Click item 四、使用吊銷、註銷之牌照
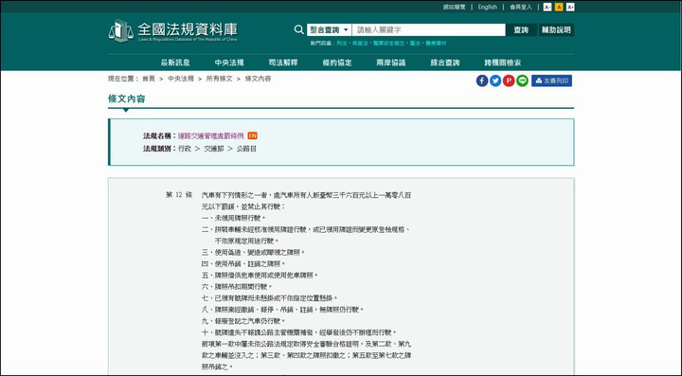 (243, 264)
